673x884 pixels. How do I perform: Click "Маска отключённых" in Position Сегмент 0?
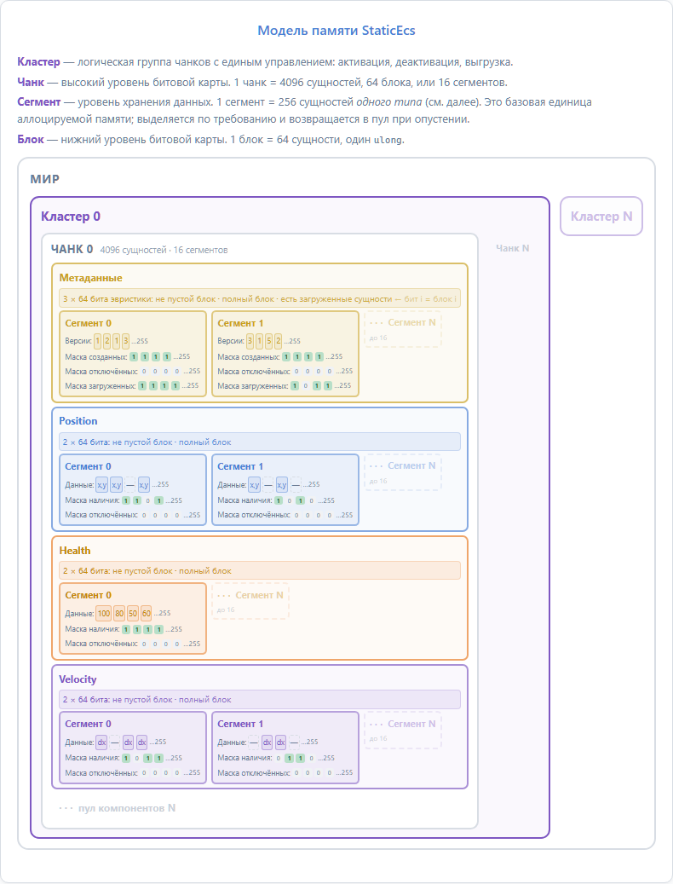[x=101, y=515]
